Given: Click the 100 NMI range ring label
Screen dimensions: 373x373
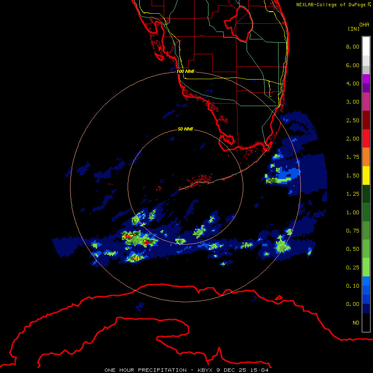Looking at the screenshot, I should (185, 71).
